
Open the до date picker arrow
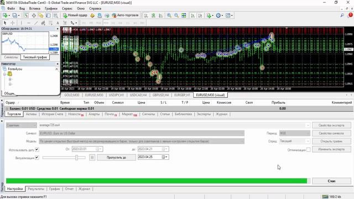point(165,149)
